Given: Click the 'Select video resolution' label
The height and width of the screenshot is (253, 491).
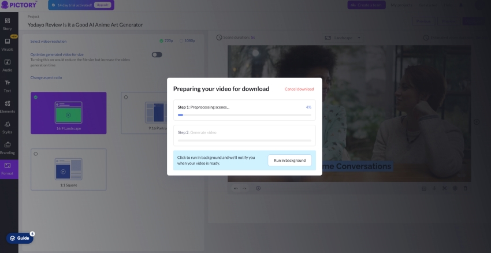Looking at the screenshot, I should pos(48,42).
